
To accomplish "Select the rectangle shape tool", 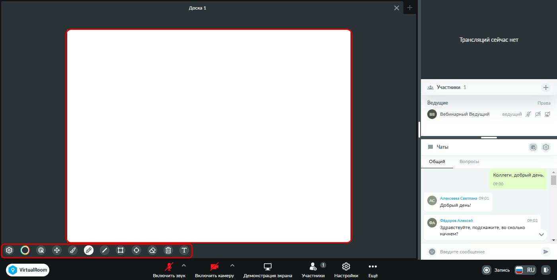I will click(x=121, y=250).
